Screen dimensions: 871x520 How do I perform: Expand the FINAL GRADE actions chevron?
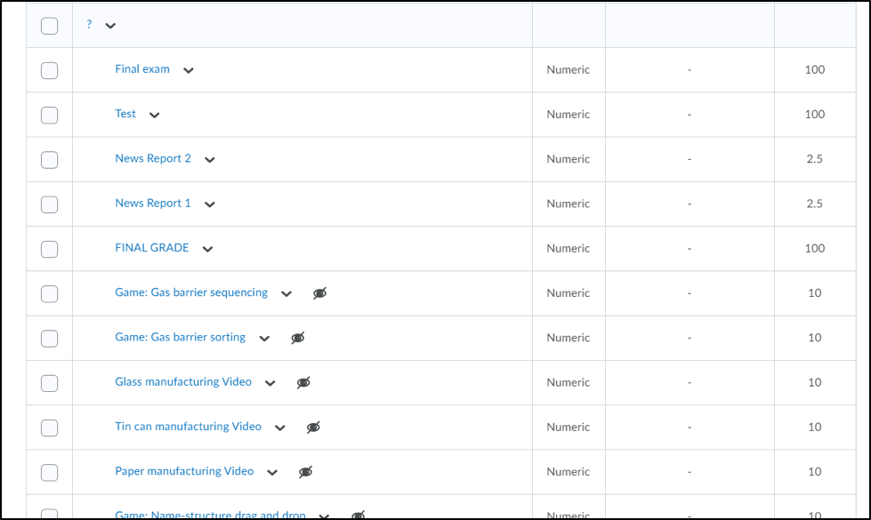coord(207,249)
